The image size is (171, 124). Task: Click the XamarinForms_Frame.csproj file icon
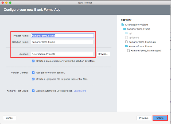(x=129, y=51)
